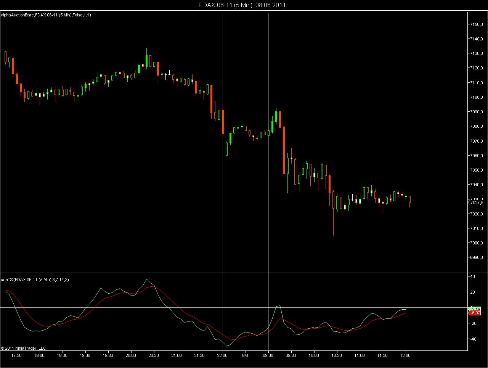The height and width of the screenshot is (368, 488).
Task: Click the 10:00 time axis label
Action: (314, 355)
